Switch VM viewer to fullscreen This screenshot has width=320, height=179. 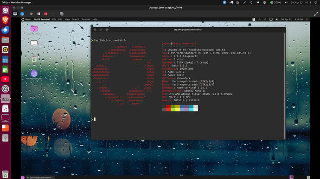click(316, 14)
